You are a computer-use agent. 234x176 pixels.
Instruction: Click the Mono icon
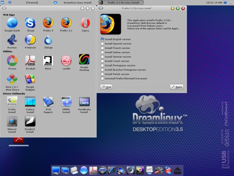click(48, 60)
